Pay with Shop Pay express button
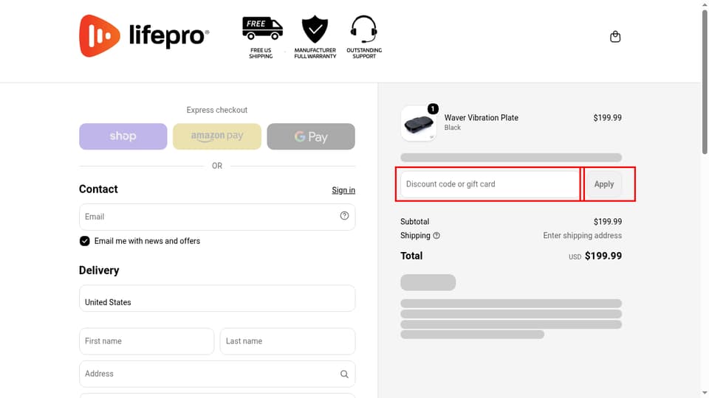The width and height of the screenshot is (709, 398). click(x=123, y=136)
